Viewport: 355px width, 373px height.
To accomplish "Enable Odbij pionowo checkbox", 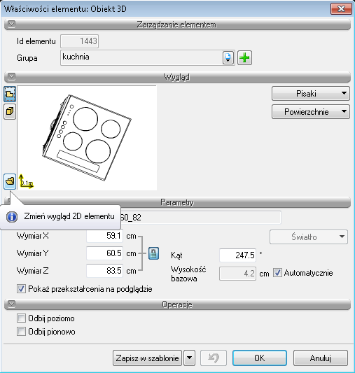I will pyautogui.click(x=21, y=332).
